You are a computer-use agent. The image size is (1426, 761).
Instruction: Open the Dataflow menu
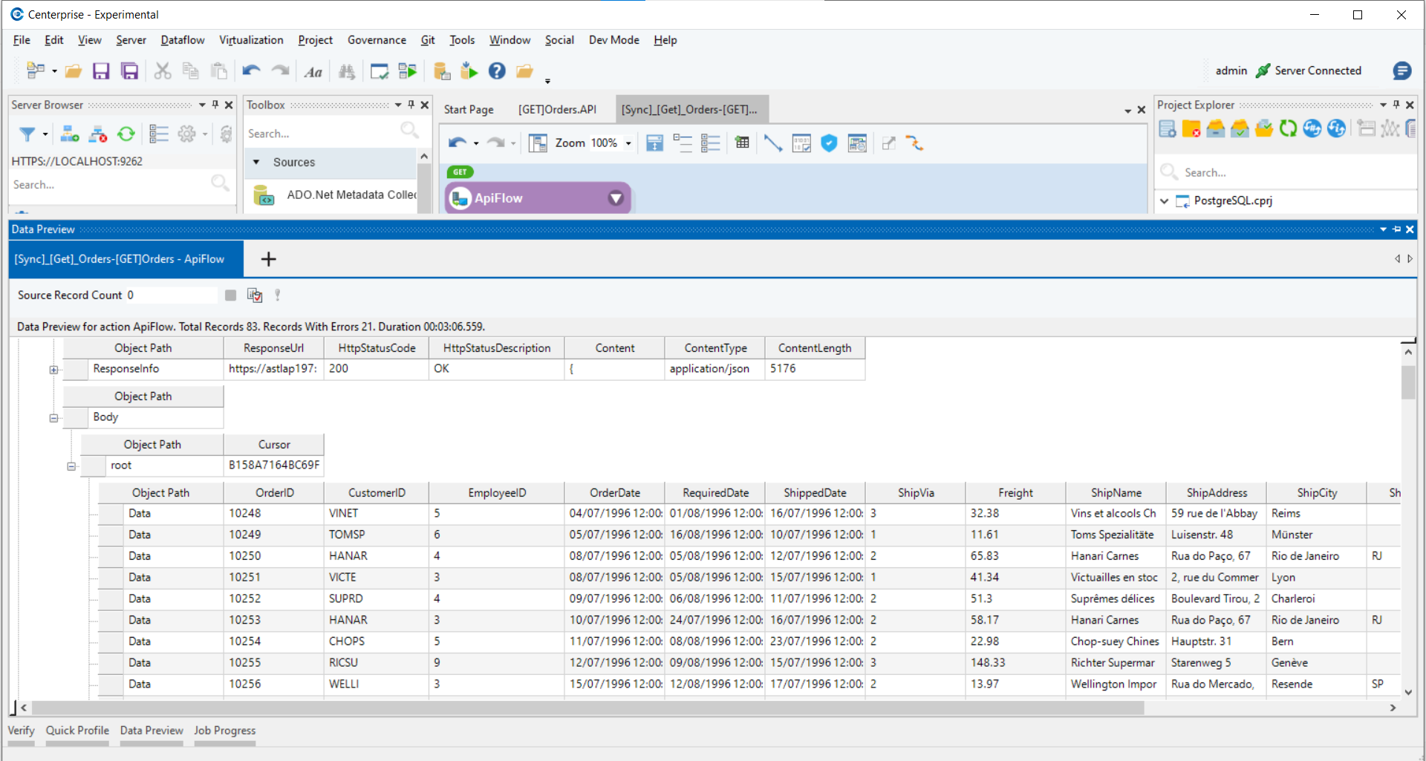pyautogui.click(x=182, y=40)
